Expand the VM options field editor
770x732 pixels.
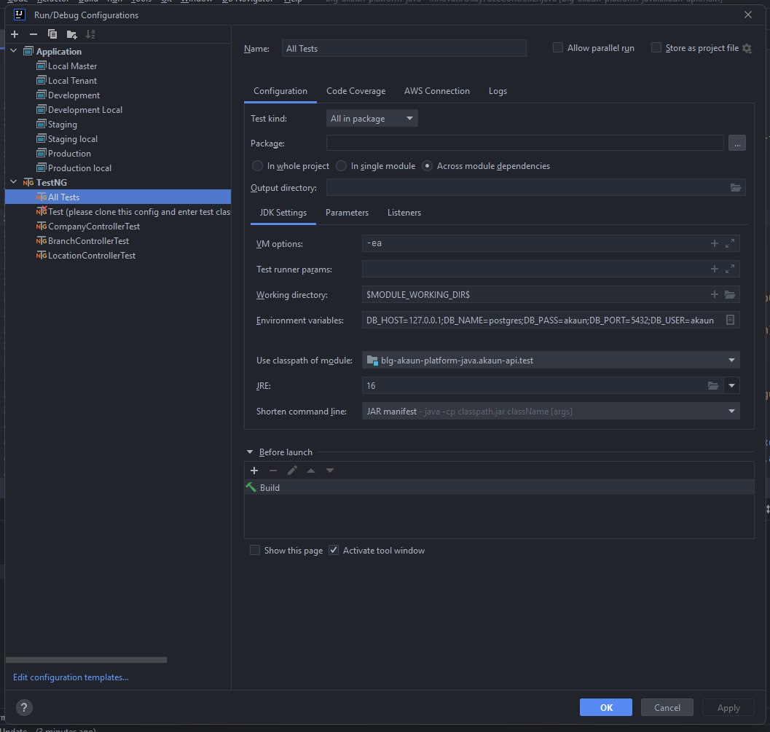click(730, 244)
